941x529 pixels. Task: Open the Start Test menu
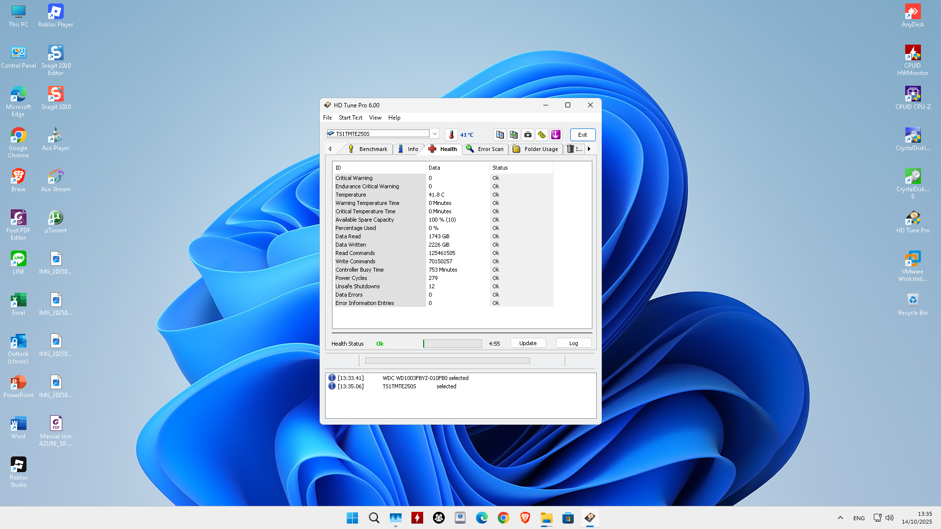tap(350, 118)
